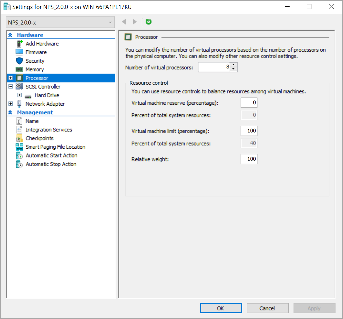Select the Add Hardware icon
The height and width of the screenshot is (319, 343).
click(20, 44)
